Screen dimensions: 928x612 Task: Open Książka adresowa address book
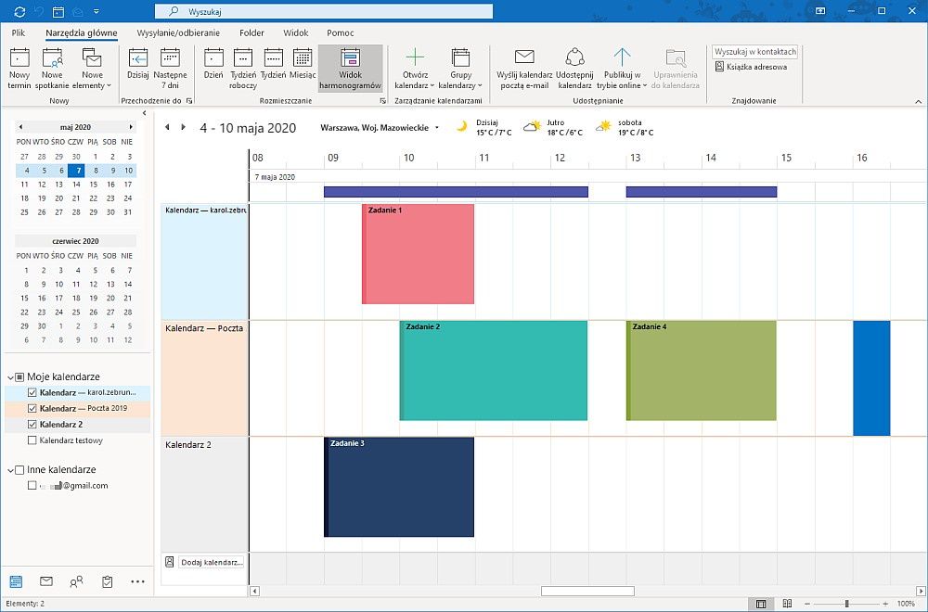click(751, 67)
